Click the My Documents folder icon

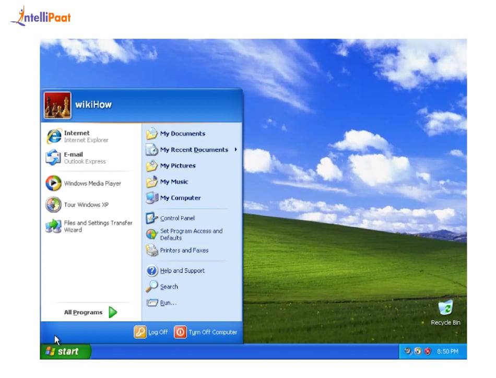click(152, 134)
